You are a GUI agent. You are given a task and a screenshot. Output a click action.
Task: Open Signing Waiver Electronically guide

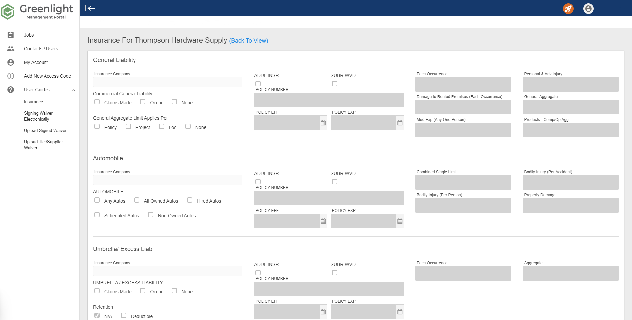[38, 116]
